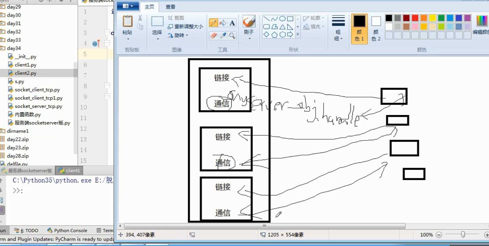Screen dimensions: 489x246
Task: Click the 裁剪 crop button
Action: coord(176,18)
